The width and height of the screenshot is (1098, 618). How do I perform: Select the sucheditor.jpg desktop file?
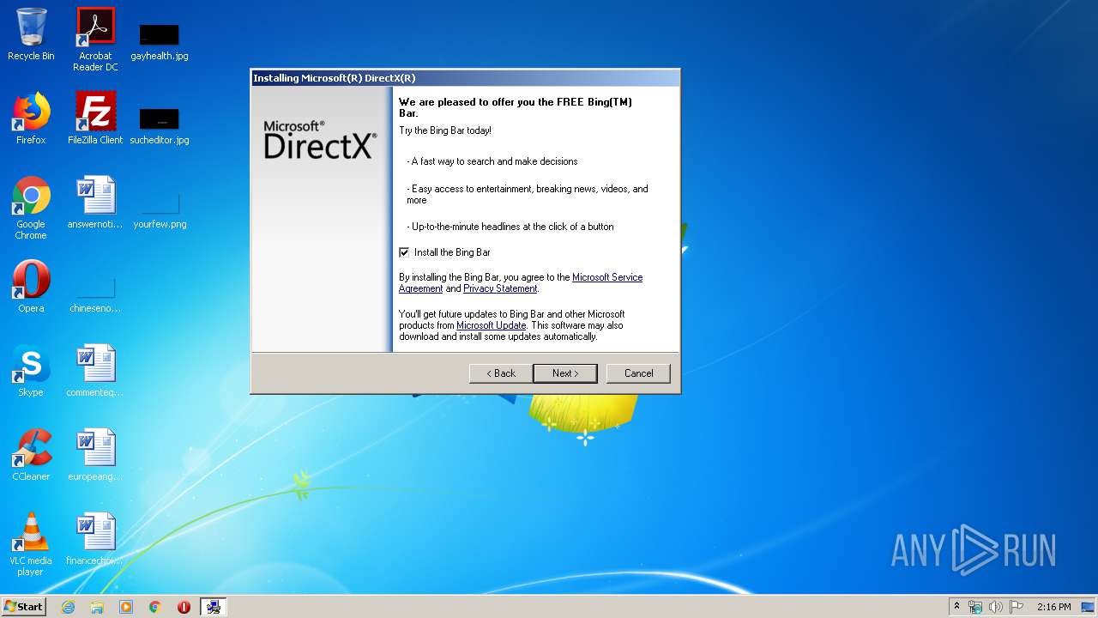[x=160, y=126]
